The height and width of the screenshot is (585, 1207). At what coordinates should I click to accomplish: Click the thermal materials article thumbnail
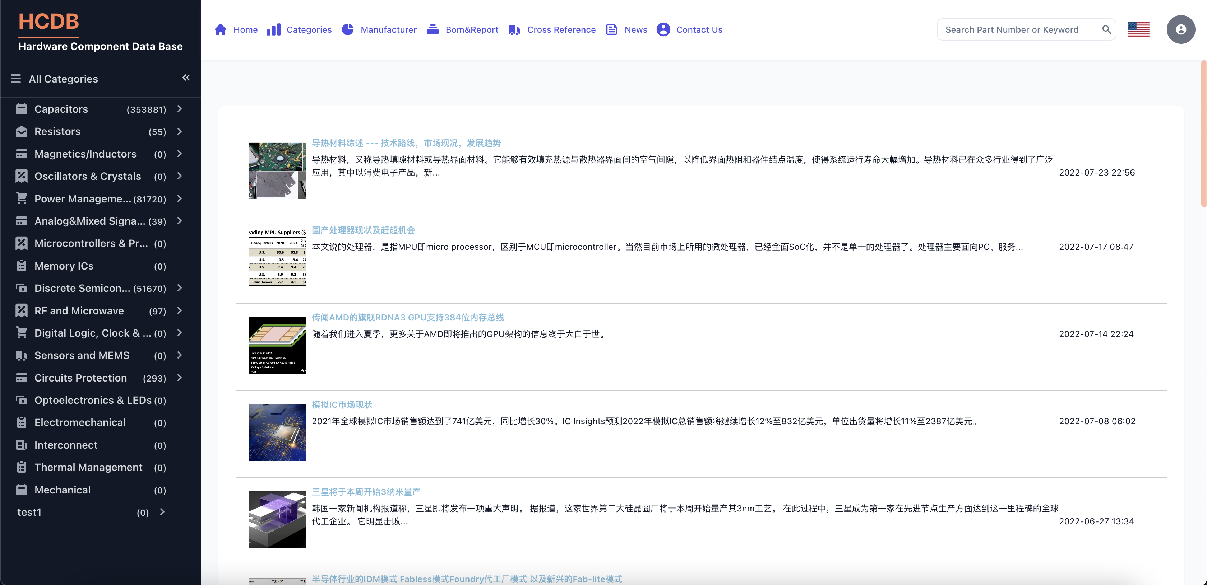tap(277, 171)
